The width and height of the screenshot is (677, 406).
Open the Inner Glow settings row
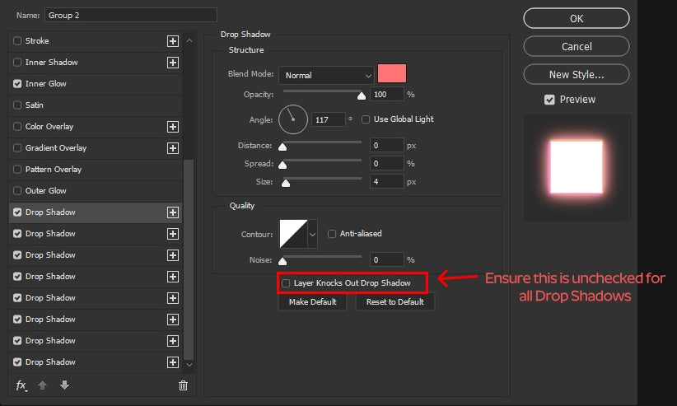tap(95, 84)
